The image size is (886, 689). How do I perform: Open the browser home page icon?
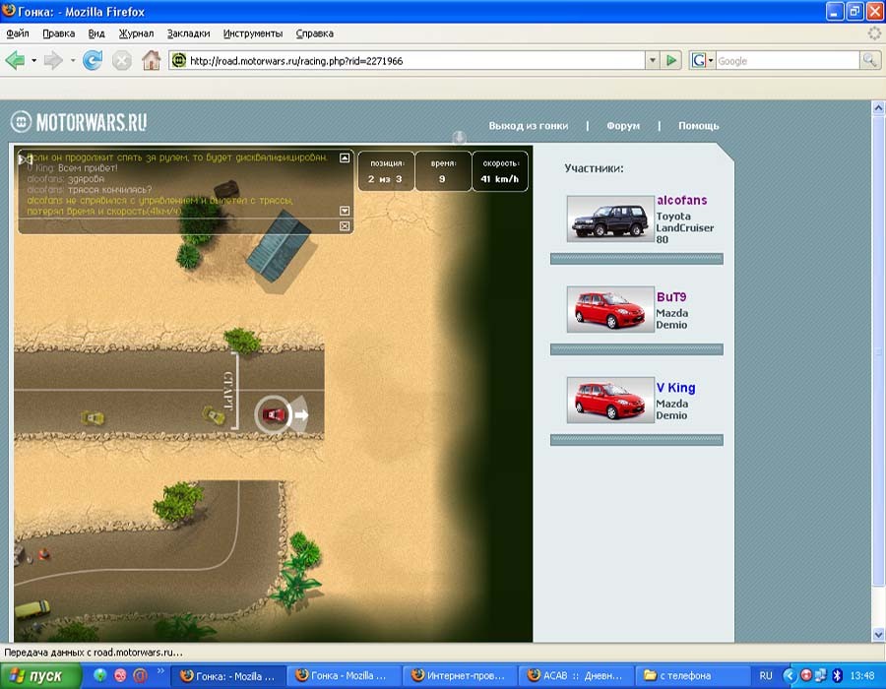[151, 60]
